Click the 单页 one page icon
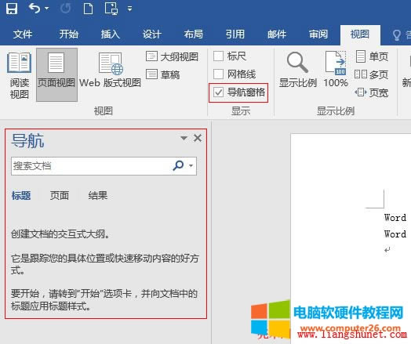 click(x=361, y=56)
